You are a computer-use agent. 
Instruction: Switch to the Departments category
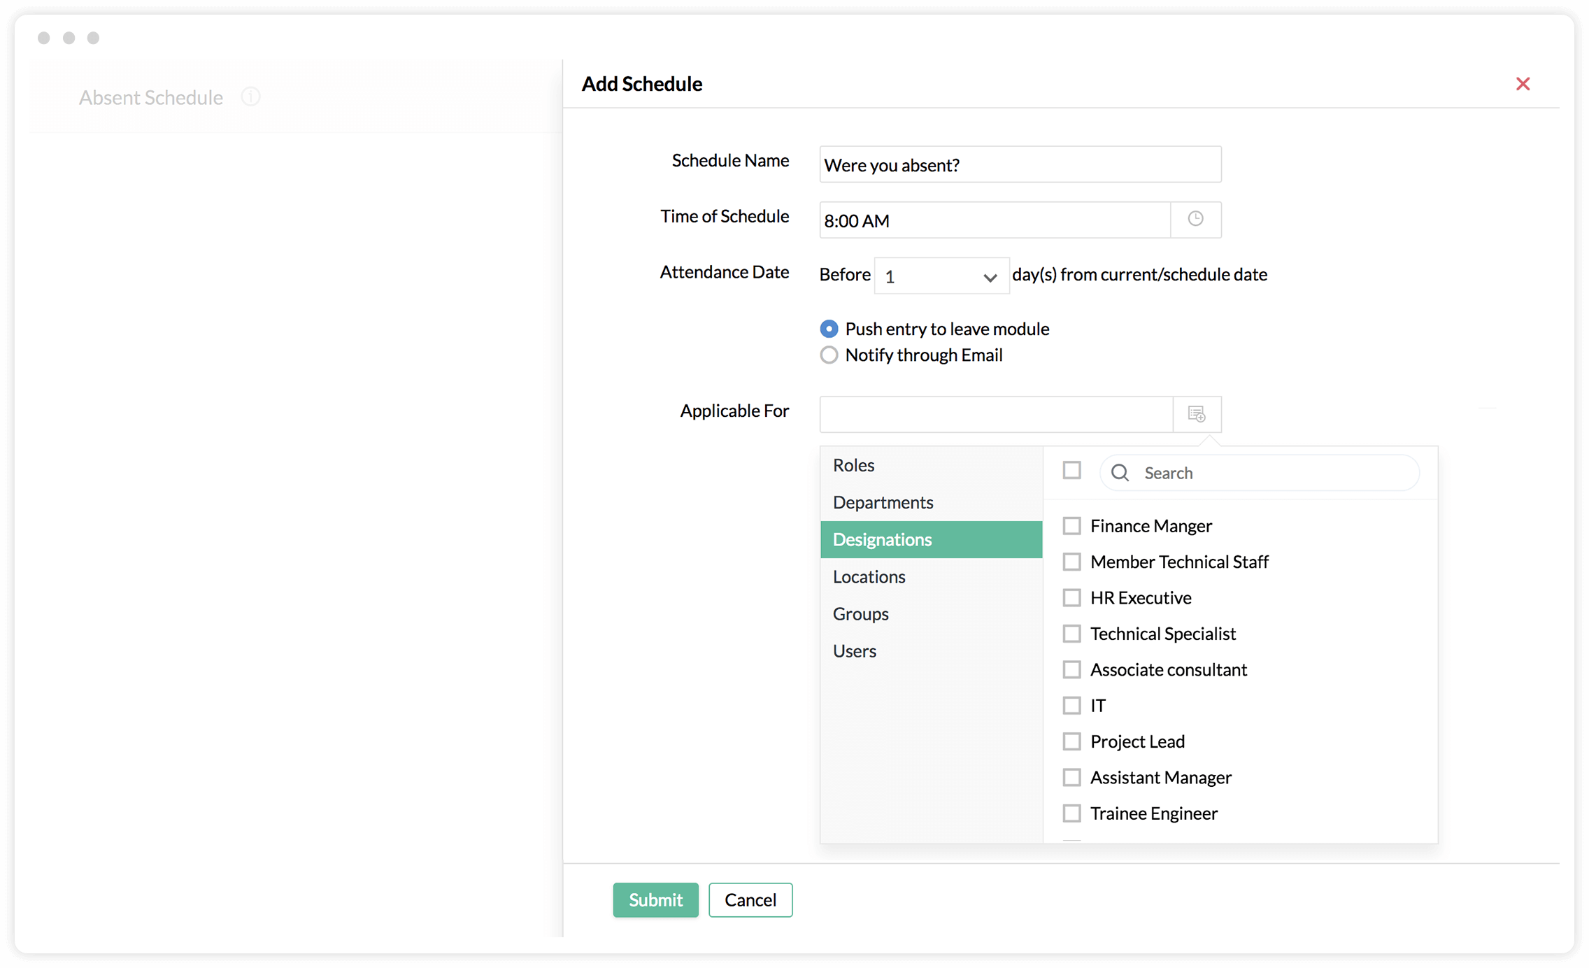pyautogui.click(x=931, y=502)
